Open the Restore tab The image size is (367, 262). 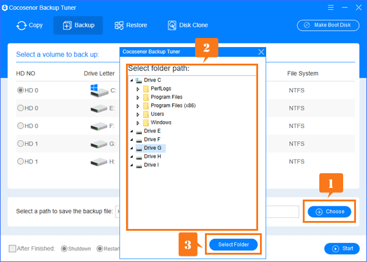click(x=131, y=25)
